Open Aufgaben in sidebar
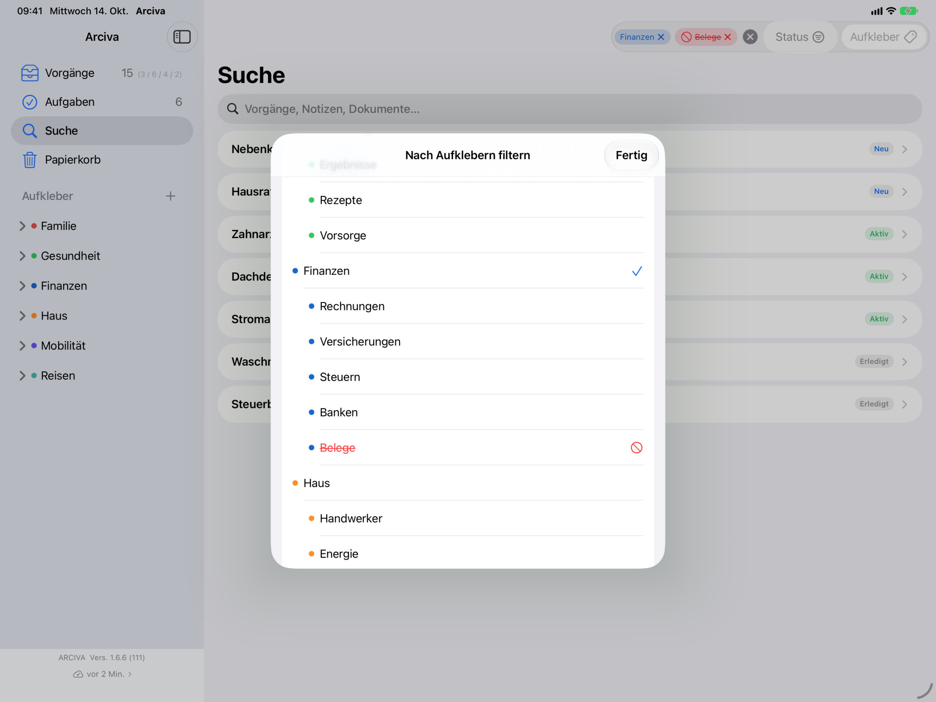Viewport: 936px width, 702px height. click(102, 102)
